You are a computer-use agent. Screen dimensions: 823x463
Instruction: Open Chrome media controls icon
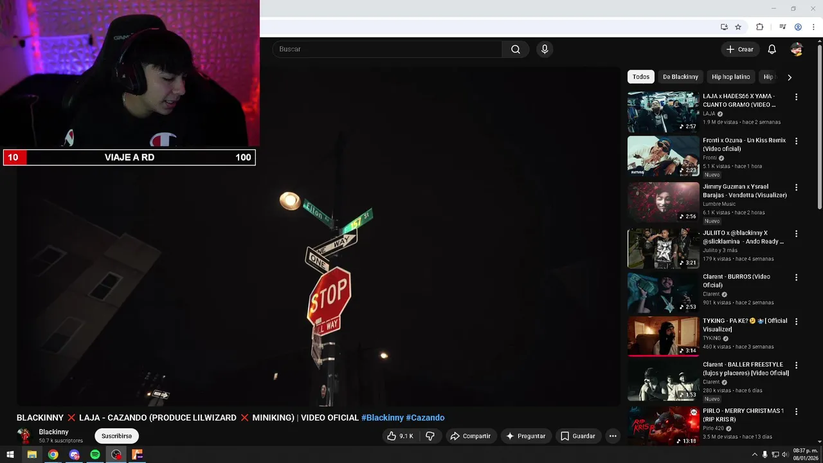point(782,27)
